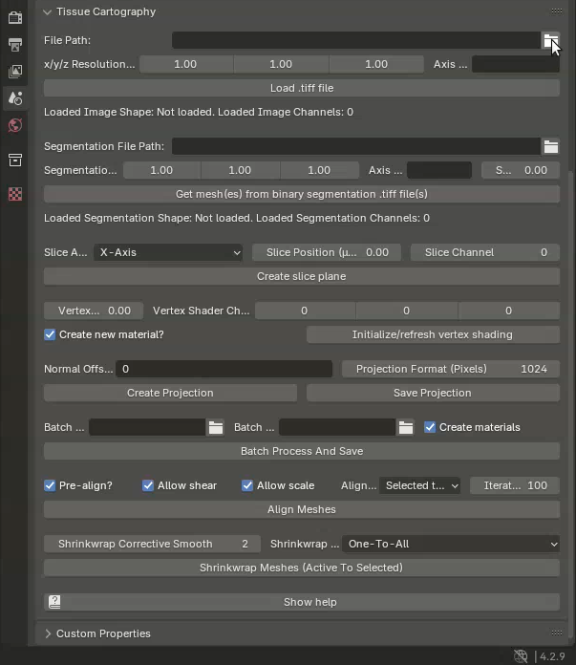Image resolution: width=576 pixels, height=665 pixels.
Task: Open the Texture properties tab
Action: (x=14, y=194)
